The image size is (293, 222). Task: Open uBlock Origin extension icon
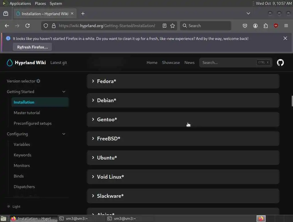[x=276, y=26]
